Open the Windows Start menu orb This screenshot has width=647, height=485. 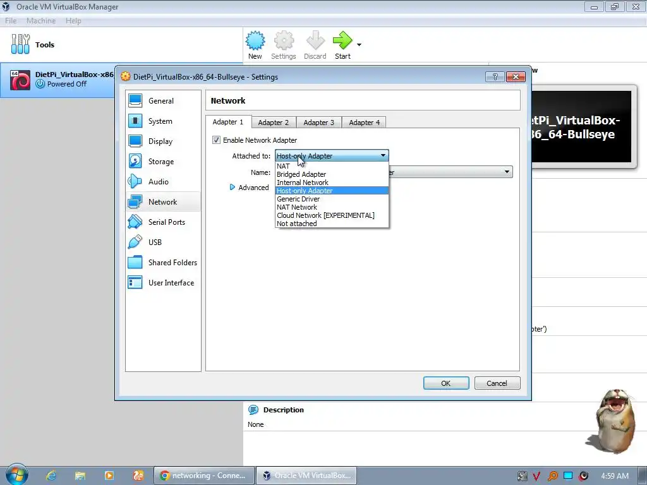(x=16, y=475)
